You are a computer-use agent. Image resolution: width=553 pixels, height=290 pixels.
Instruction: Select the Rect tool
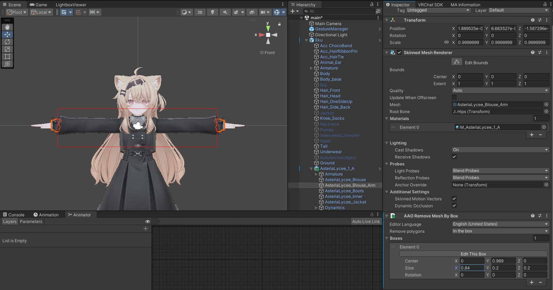point(7,57)
